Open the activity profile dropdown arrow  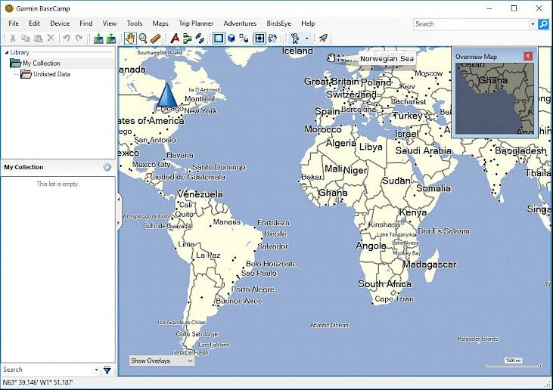point(306,38)
